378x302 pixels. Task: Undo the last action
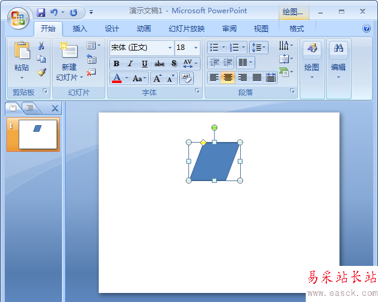tap(54, 12)
